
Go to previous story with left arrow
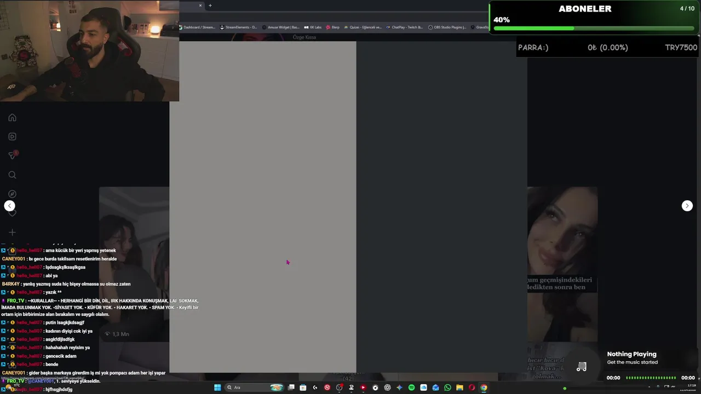click(x=9, y=206)
